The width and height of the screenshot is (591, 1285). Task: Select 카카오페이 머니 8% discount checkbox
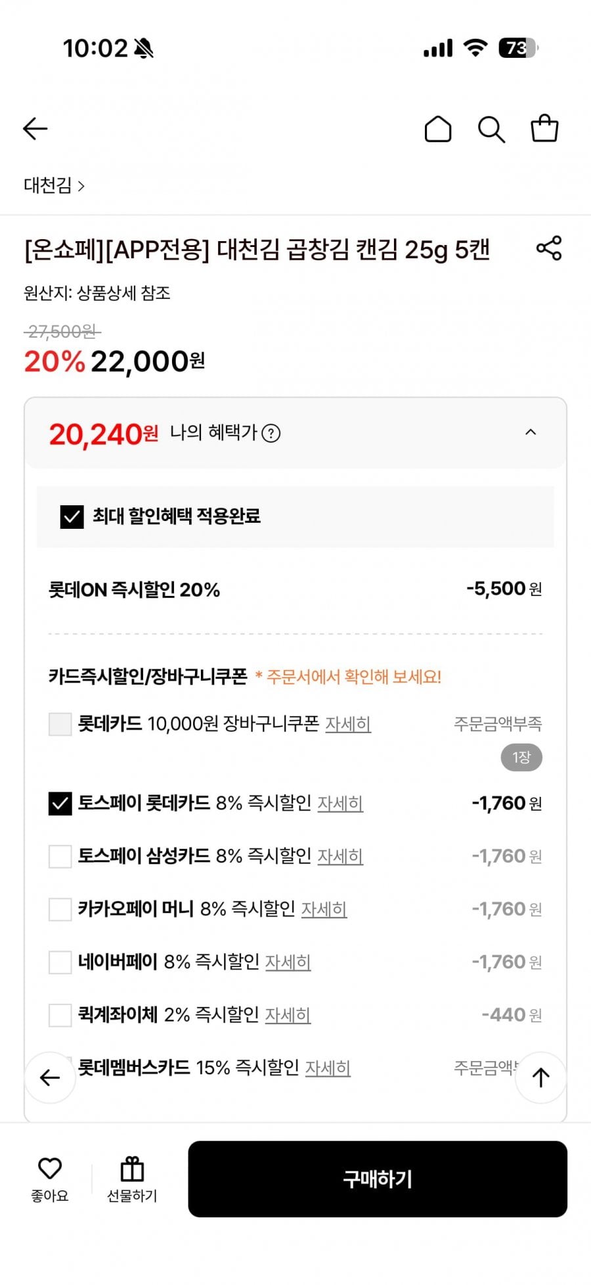coord(60,909)
